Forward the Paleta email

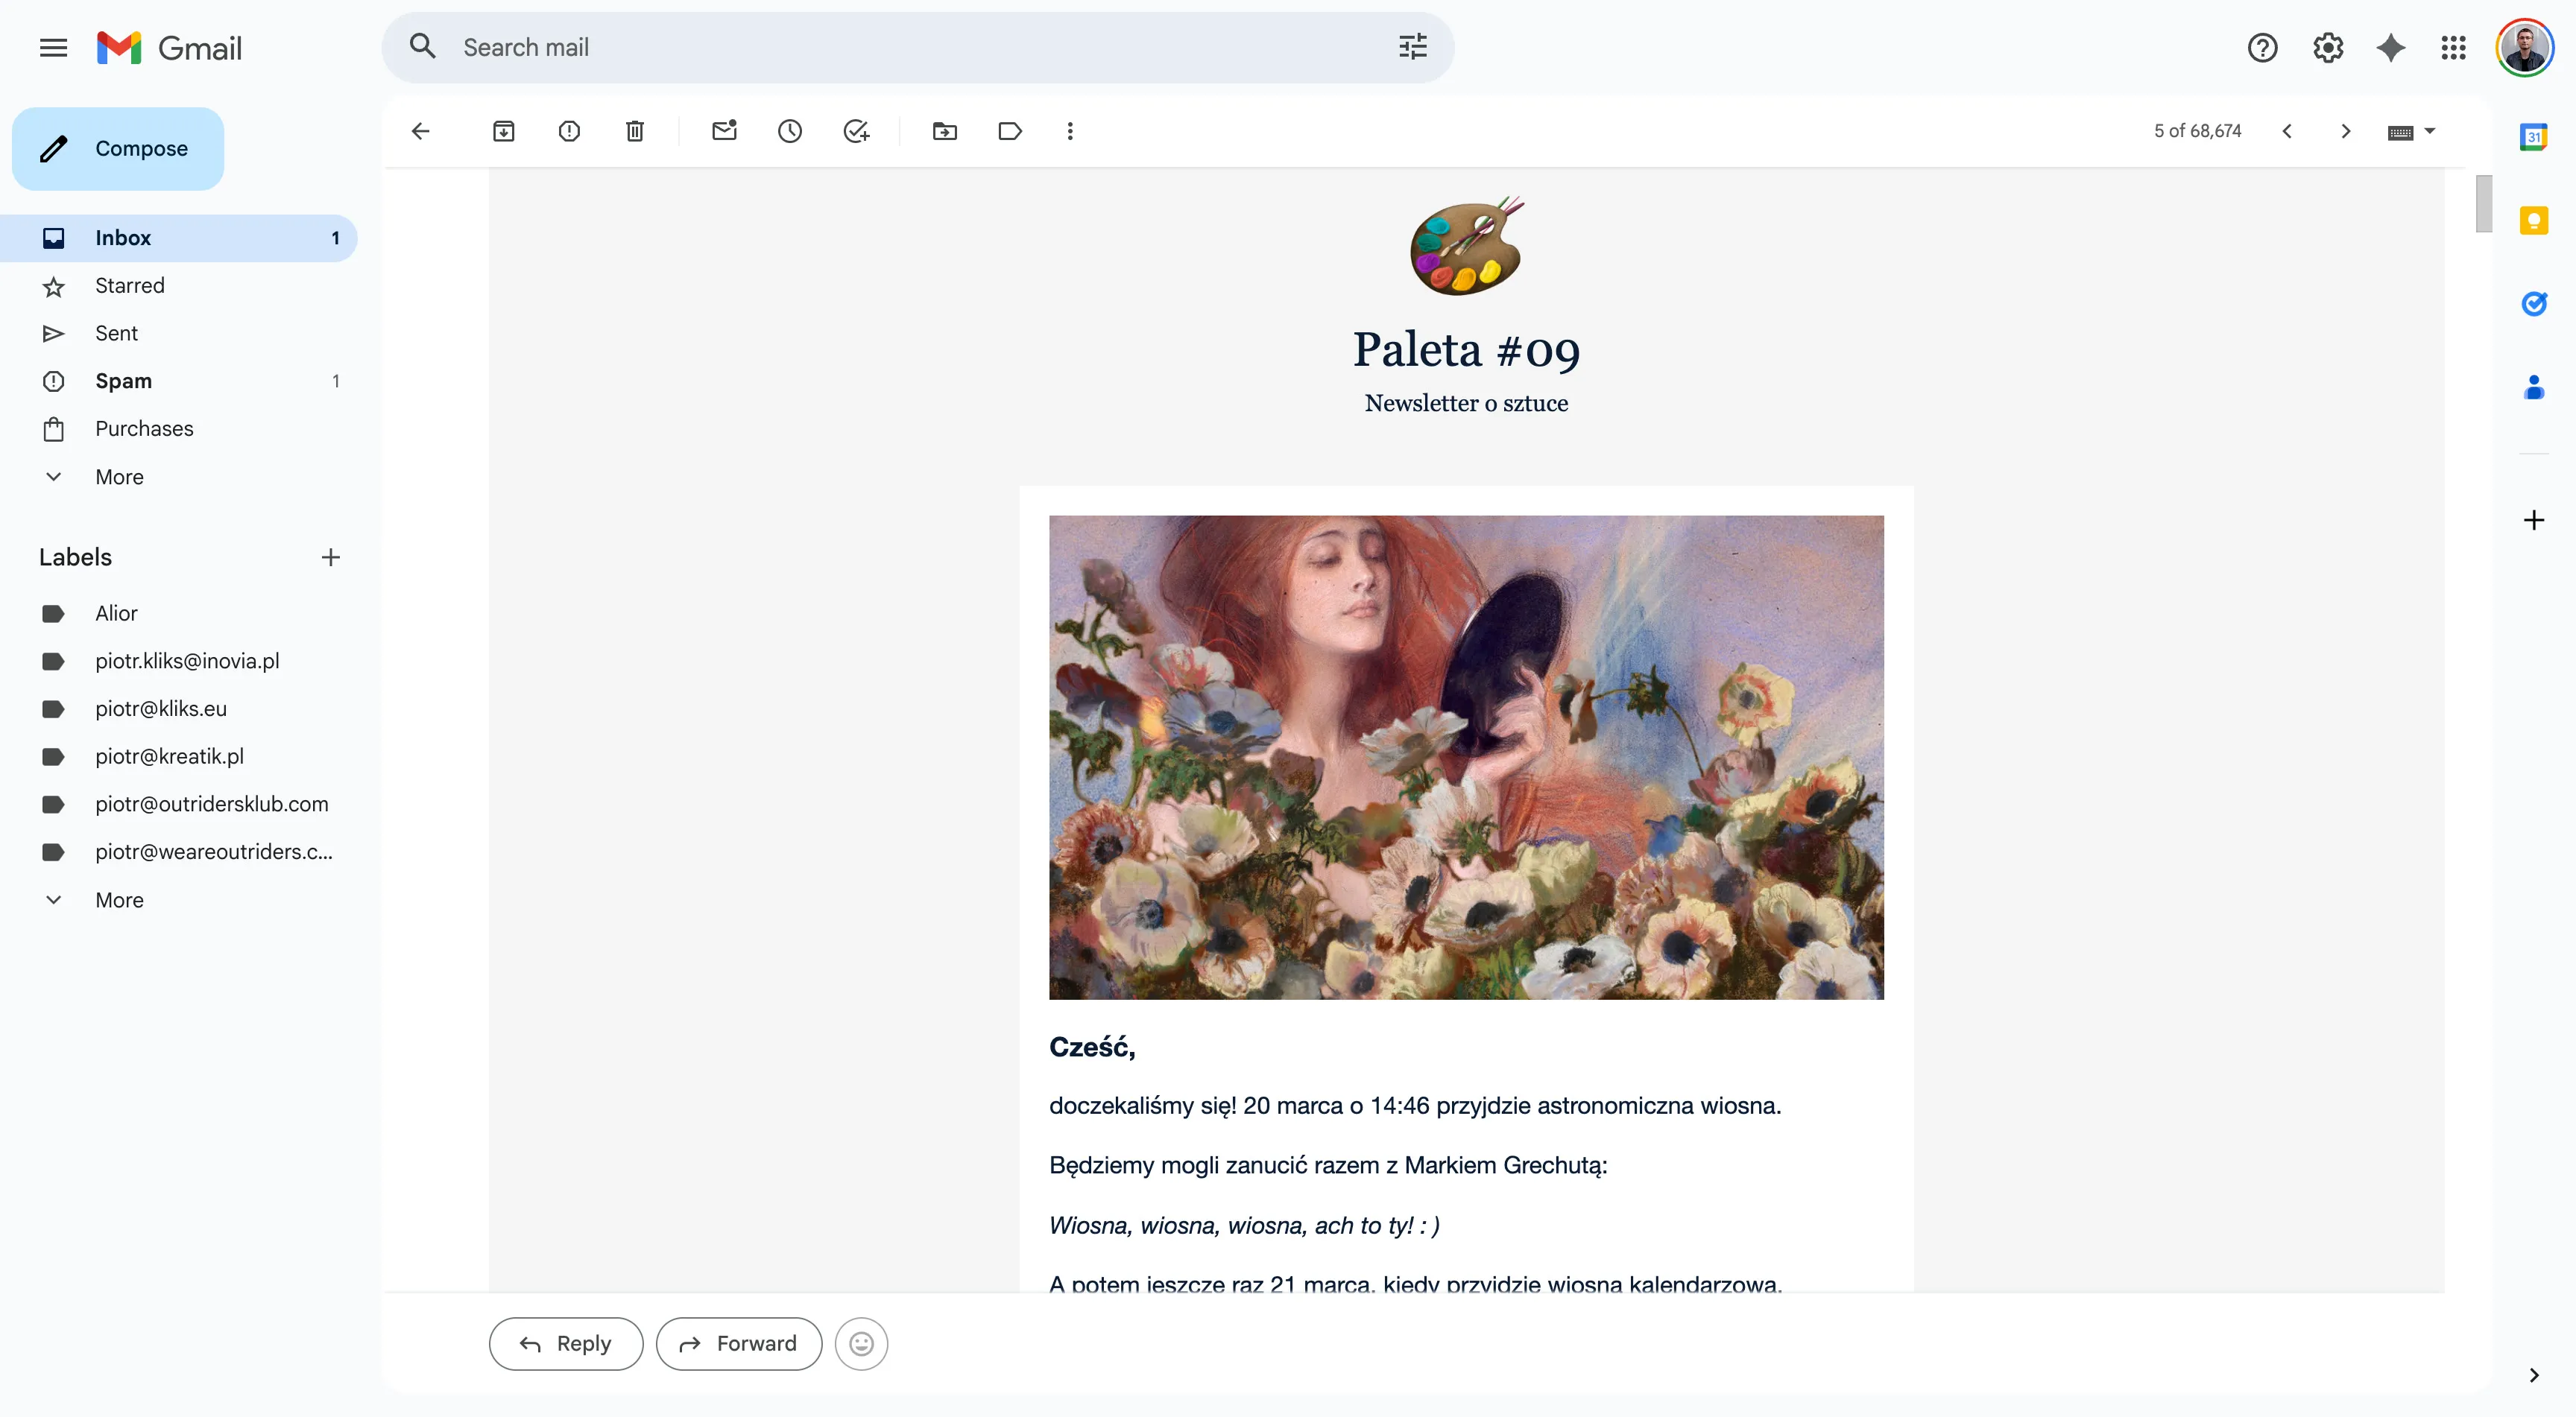[738, 1343]
